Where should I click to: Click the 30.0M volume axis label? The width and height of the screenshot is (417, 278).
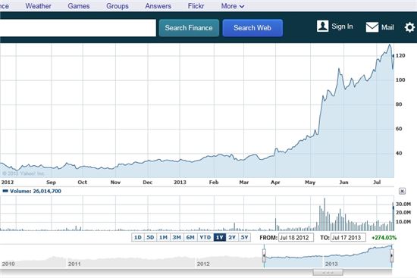(x=403, y=204)
